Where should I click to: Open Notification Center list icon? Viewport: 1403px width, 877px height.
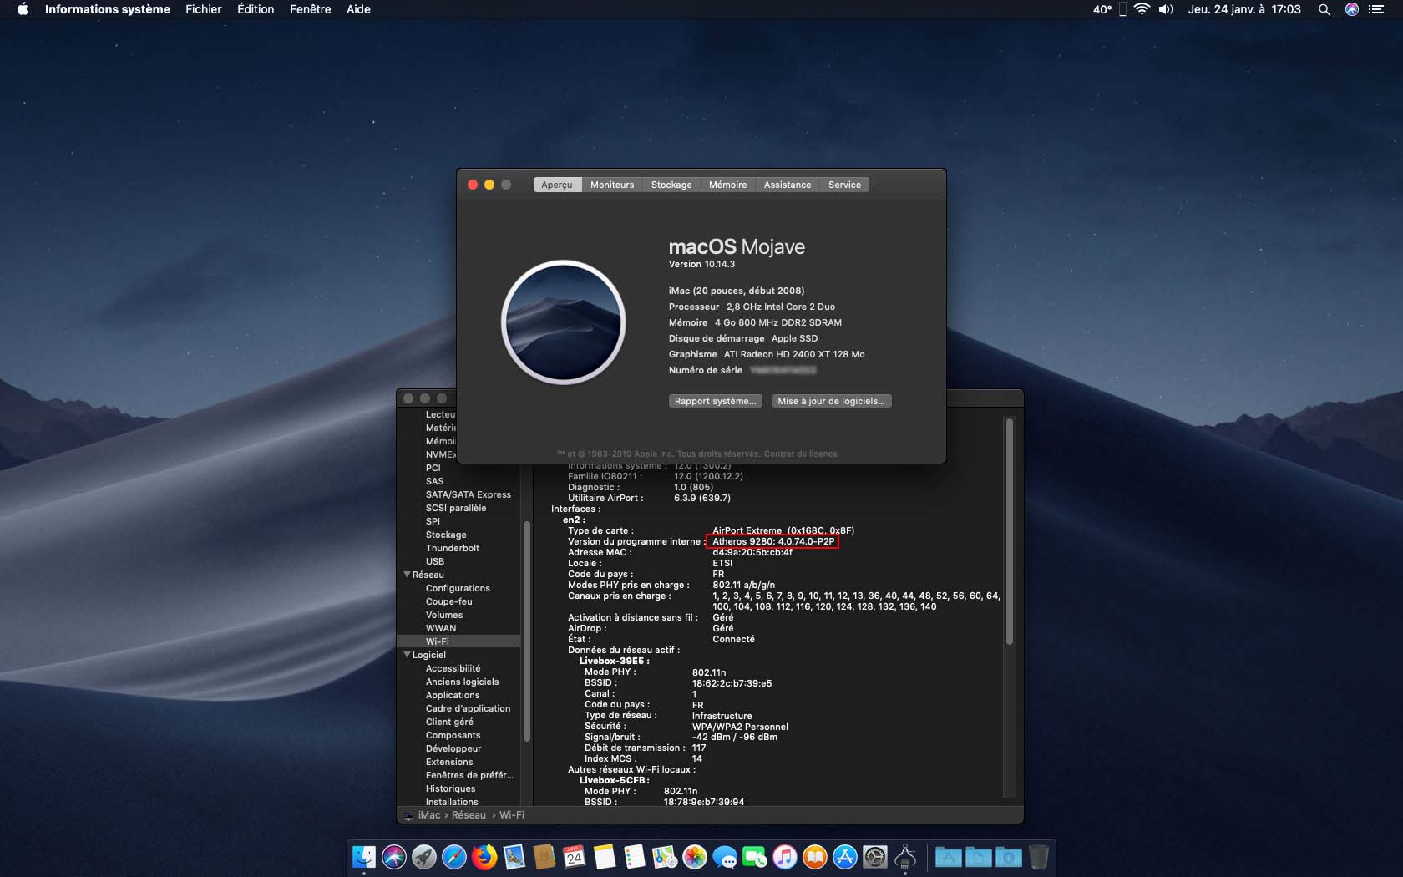pos(1376,9)
